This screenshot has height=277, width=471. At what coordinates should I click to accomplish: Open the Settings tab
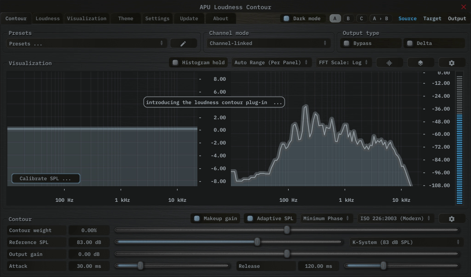[x=157, y=18]
